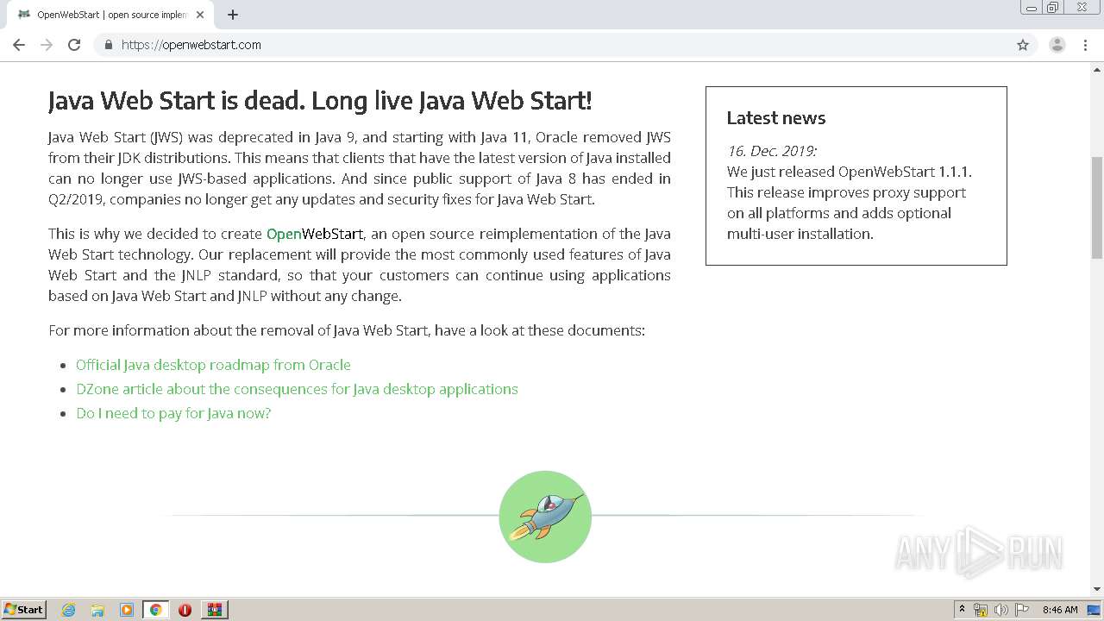
Task: Open a new browser tab
Action: point(233,15)
